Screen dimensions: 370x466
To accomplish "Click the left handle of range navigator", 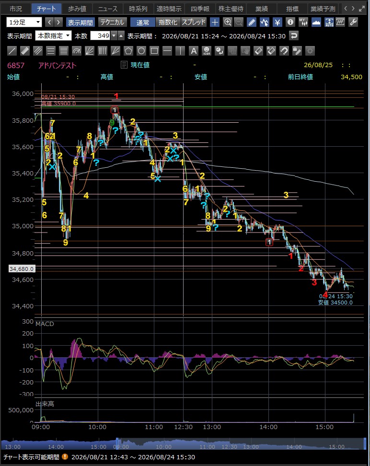I will click(x=117, y=443).
